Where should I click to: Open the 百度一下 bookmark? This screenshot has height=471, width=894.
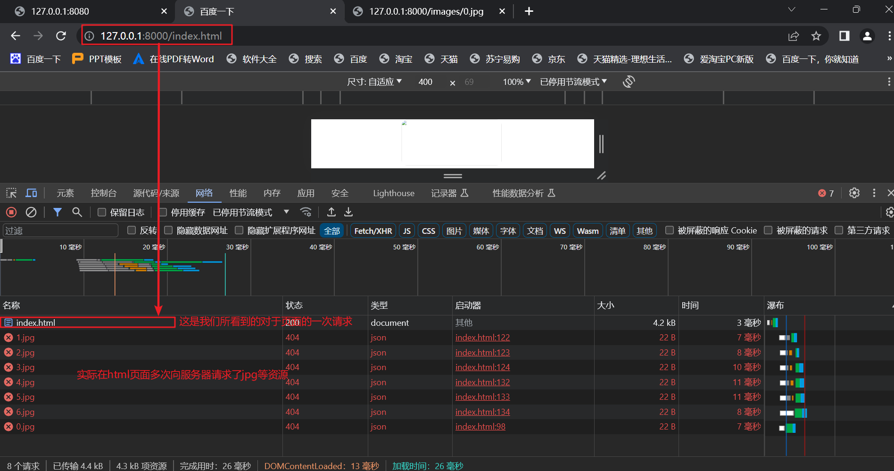(x=36, y=58)
